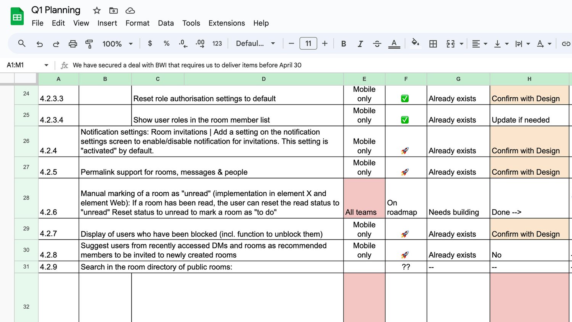Click the print icon
Image resolution: width=572 pixels, height=322 pixels.
[72, 44]
